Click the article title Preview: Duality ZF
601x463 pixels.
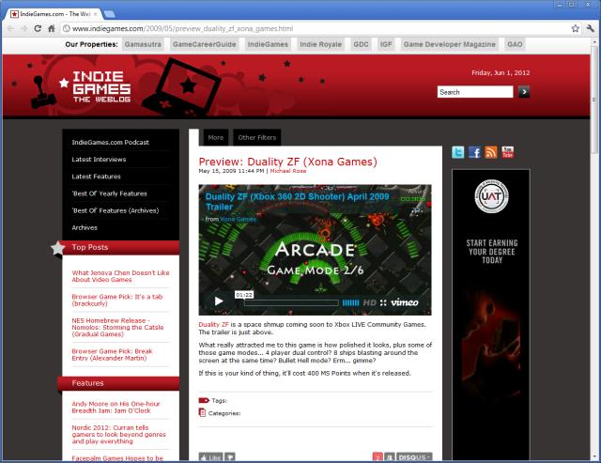(x=288, y=162)
